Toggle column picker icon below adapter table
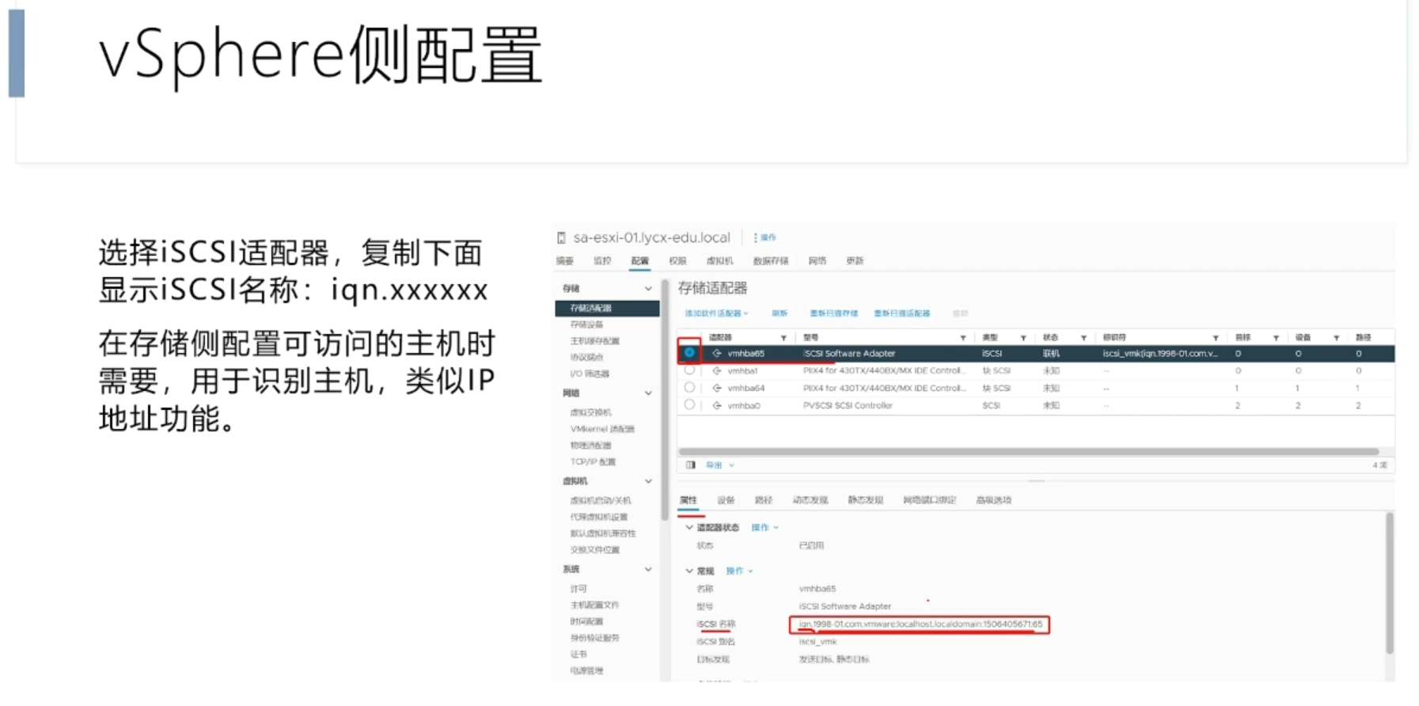The height and width of the screenshot is (706, 1419). [x=691, y=465]
